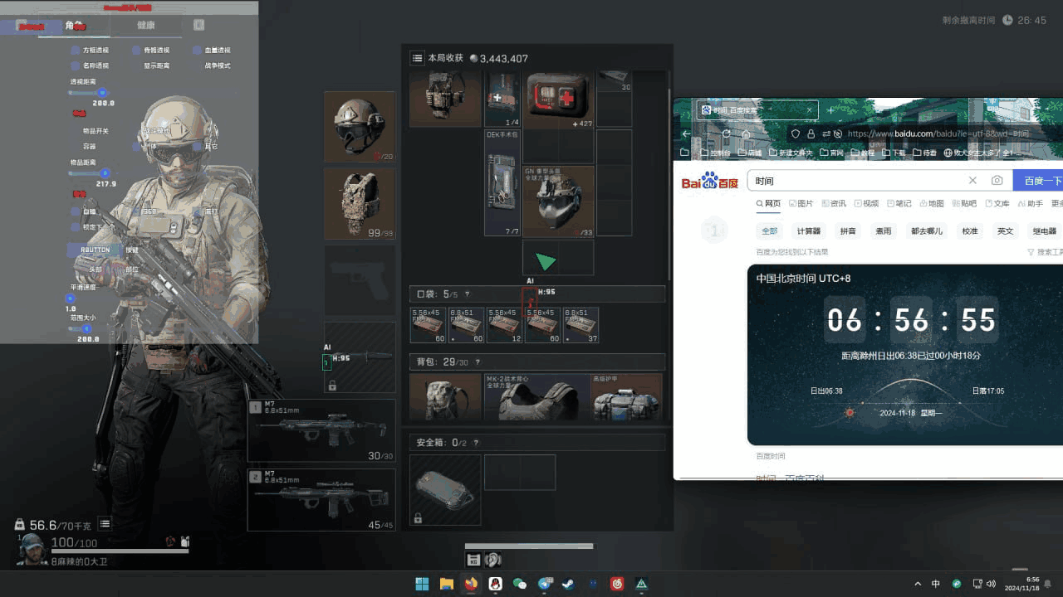Toggle the 血量透视 checkbox
The height and width of the screenshot is (597, 1063).
tap(197, 51)
